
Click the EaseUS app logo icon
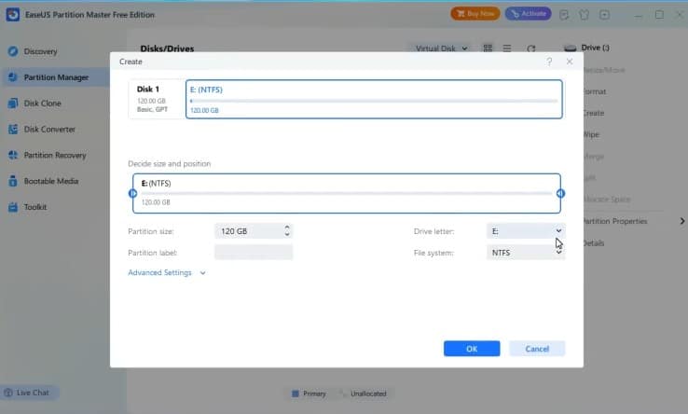pos(13,15)
